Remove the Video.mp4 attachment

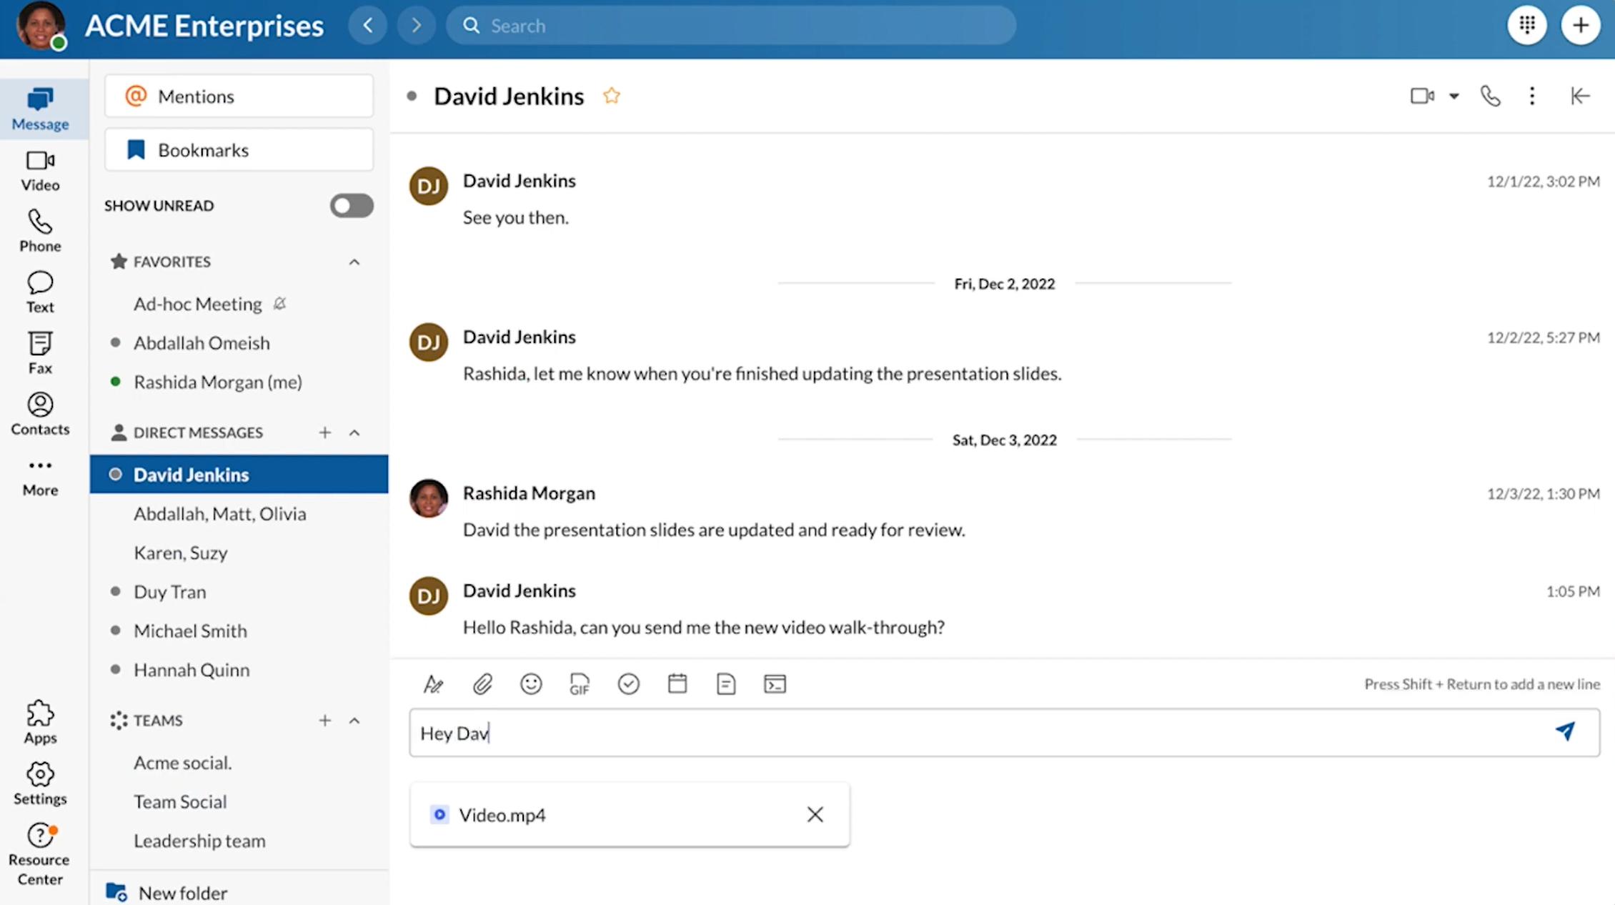pyautogui.click(x=815, y=814)
